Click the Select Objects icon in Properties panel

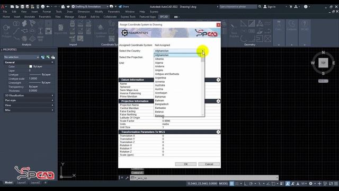click(x=48, y=57)
